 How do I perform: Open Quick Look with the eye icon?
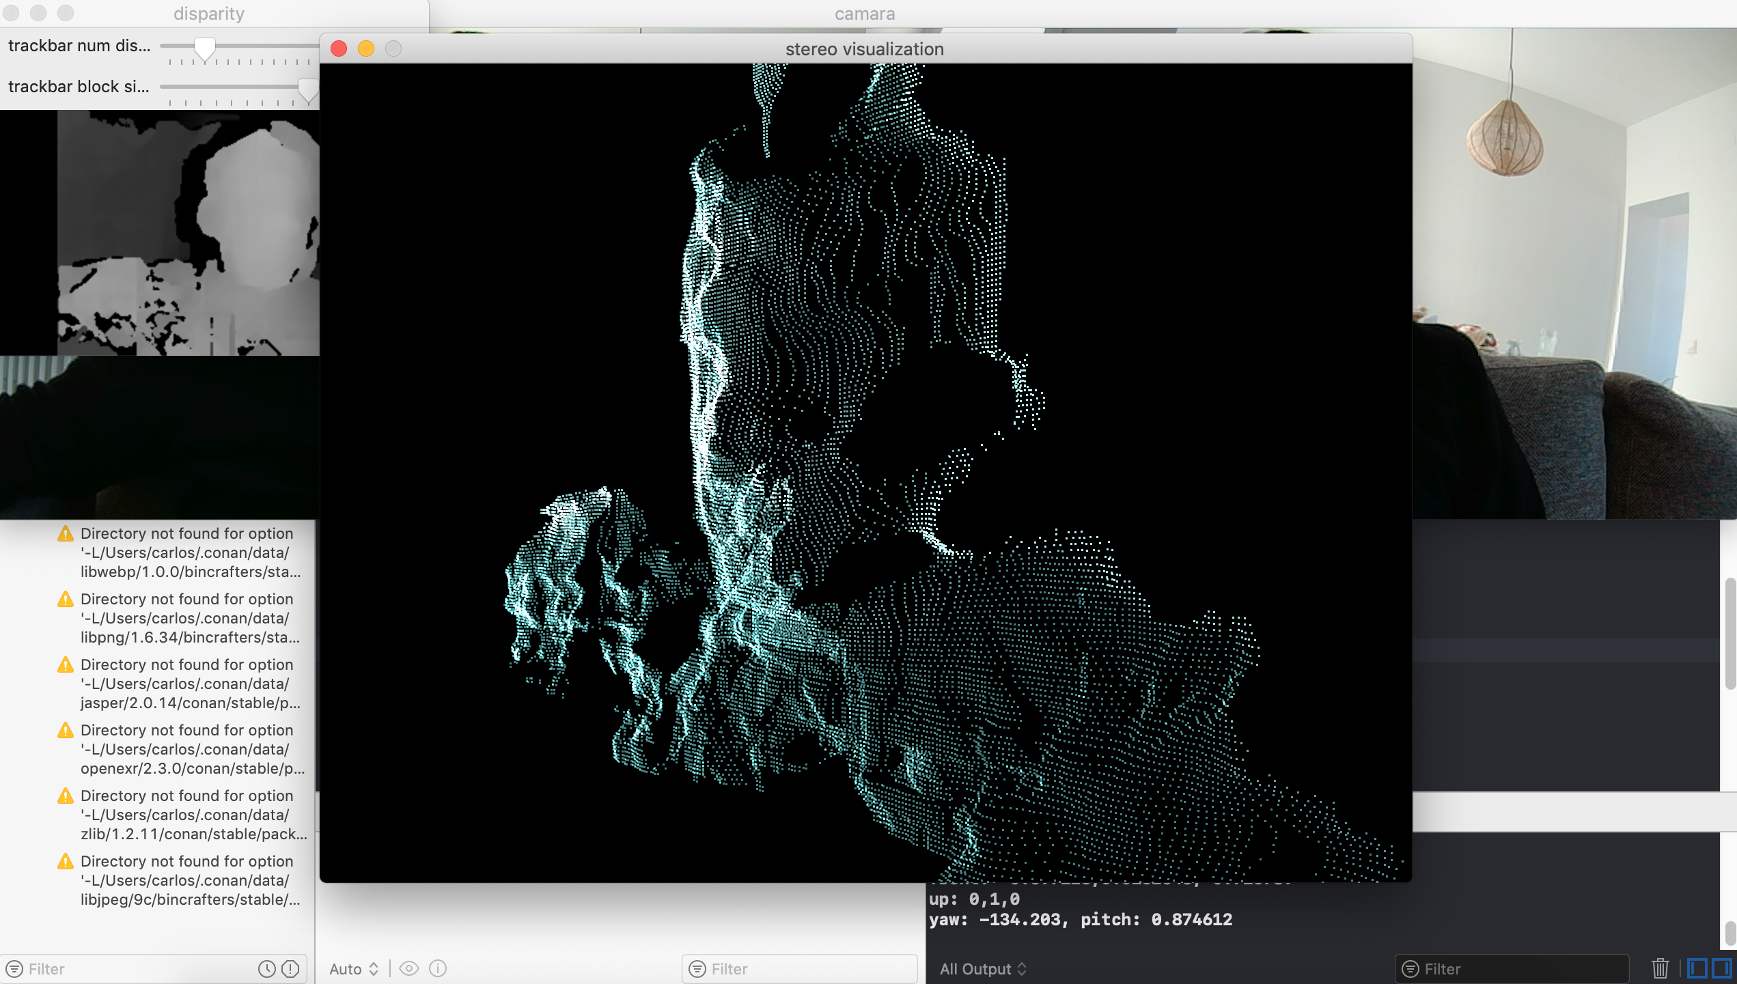point(409,968)
